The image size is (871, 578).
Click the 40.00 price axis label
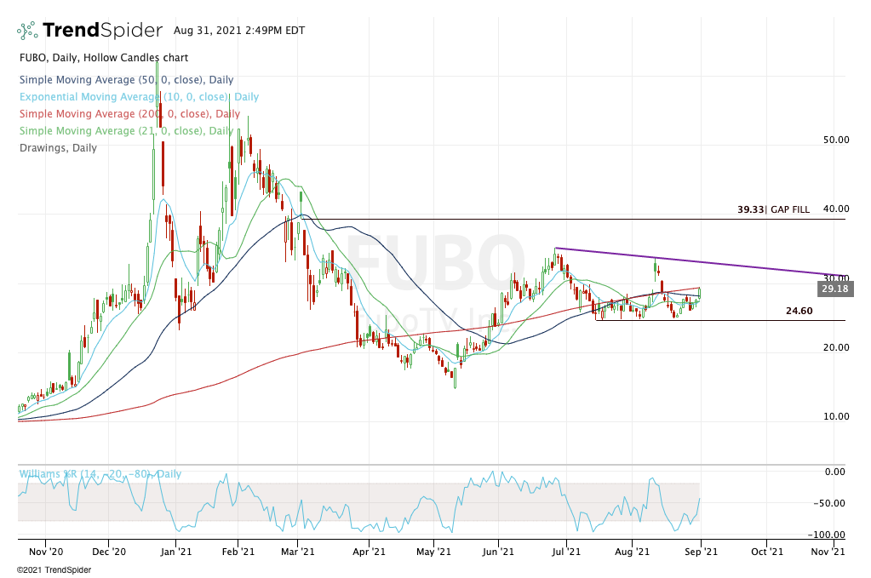pyautogui.click(x=836, y=209)
